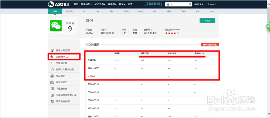The height and width of the screenshot is (118, 270).
Task: Click the 排名TOP10 column header
Action: click(x=199, y=53)
